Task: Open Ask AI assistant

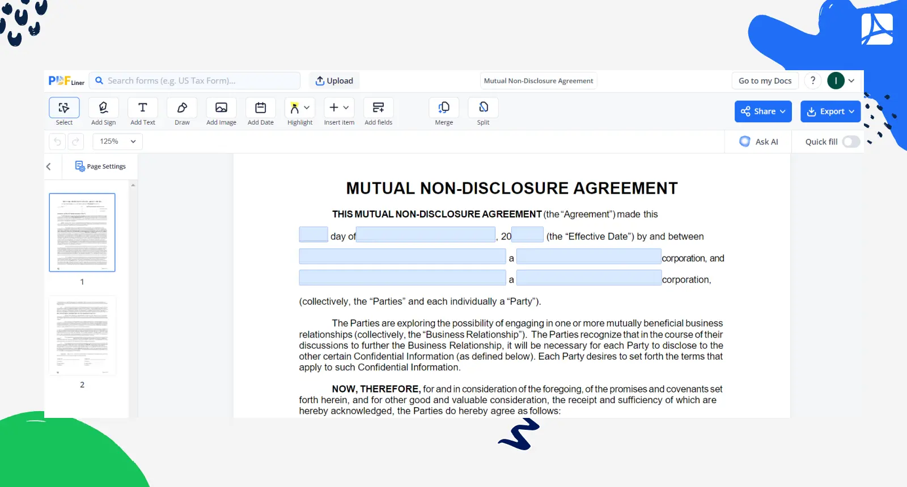Action: pyautogui.click(x=759, y=142)
